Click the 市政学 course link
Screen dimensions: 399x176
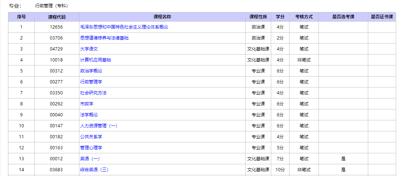pyautogui.click(x=87, y=104)
